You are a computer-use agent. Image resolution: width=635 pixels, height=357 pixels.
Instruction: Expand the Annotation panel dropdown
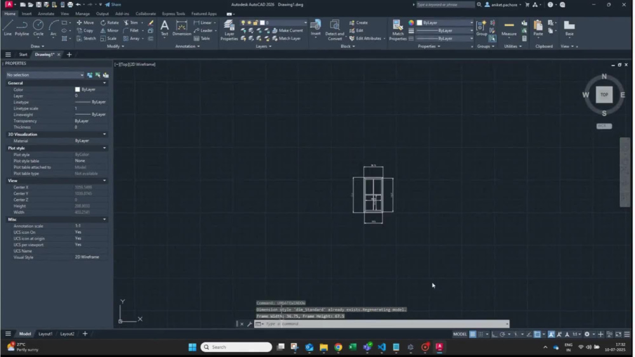tap(187, 46)
